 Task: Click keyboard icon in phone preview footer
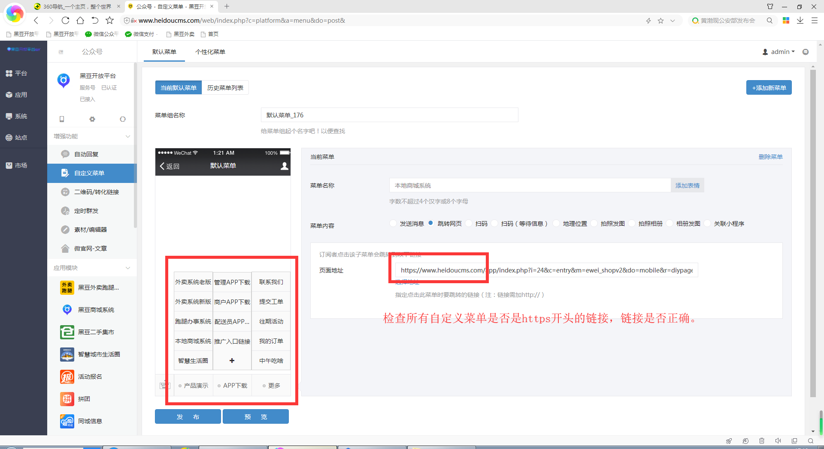[164, 386]
